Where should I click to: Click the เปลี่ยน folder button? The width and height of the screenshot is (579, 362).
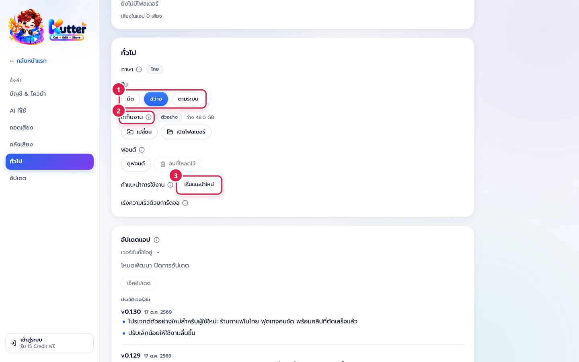[139, 132]
